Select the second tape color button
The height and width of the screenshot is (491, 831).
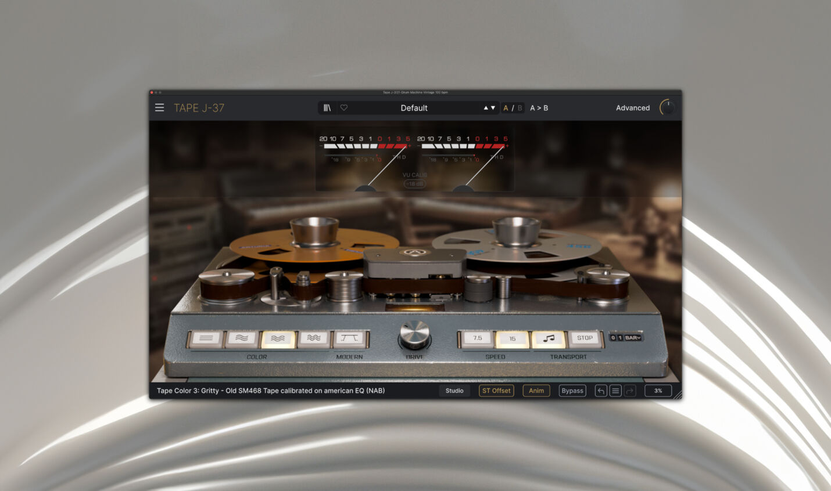click(x=242, y=338)
